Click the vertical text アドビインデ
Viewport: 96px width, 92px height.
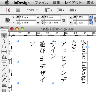tap(64, 62)
